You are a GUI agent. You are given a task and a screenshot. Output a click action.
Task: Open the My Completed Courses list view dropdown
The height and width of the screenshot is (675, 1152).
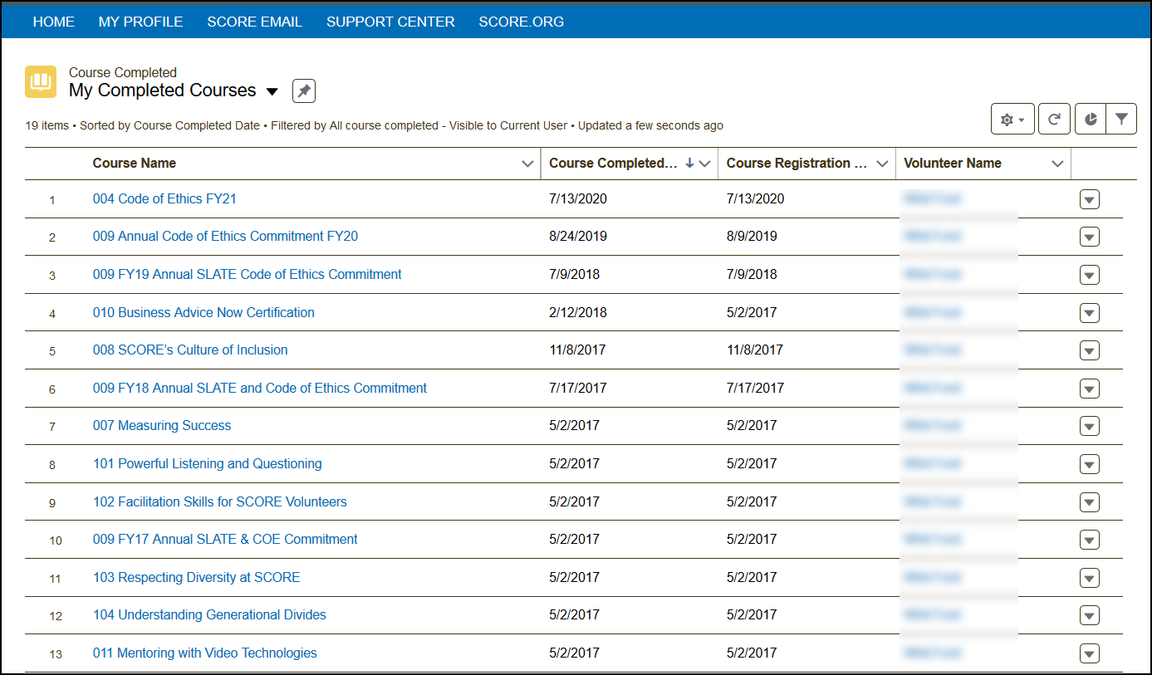click(272, 91)
